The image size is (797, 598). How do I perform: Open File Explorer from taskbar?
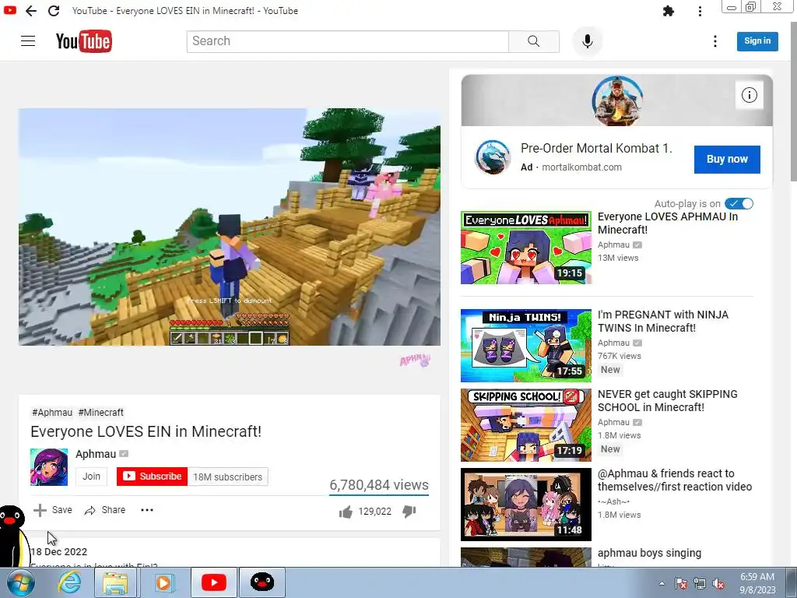115,582
